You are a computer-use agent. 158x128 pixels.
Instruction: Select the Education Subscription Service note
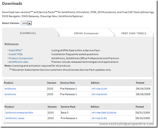click(60, 70)
